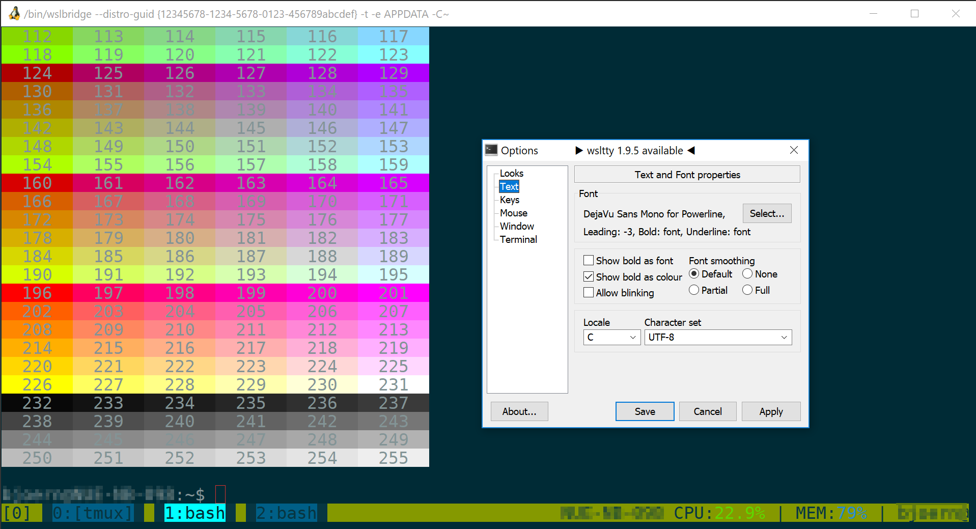The height and width of the screenshot is (529, 976).
Task: Enable the Allow blinking checkbox
Action: [x=589, y=293]
